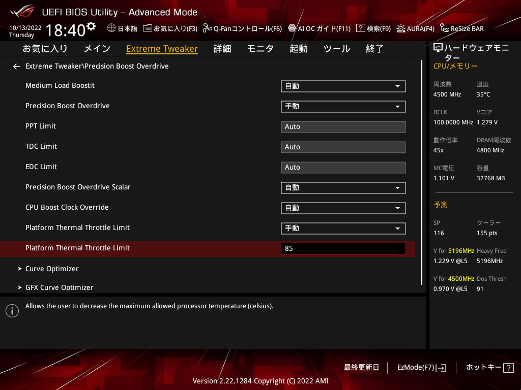Screen dimensions: 521x390
Task: Open favorites list icon (F3)
Action: (148, 28)
